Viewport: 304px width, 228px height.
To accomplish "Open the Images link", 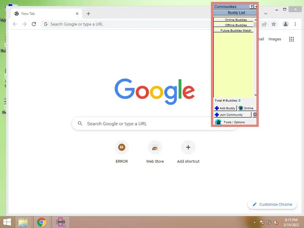I will pyautogui.click(x=275, y=39).
